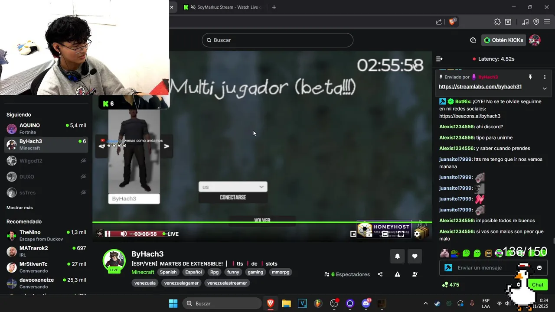Open the sidebar search panel icon in toolbar
The height and width of the screenshot is (312, 555).
pos(508,22)
